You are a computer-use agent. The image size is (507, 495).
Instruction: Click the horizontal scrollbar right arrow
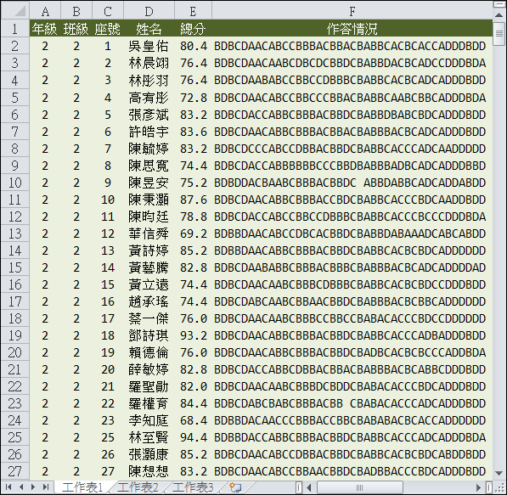click(479, 487)
